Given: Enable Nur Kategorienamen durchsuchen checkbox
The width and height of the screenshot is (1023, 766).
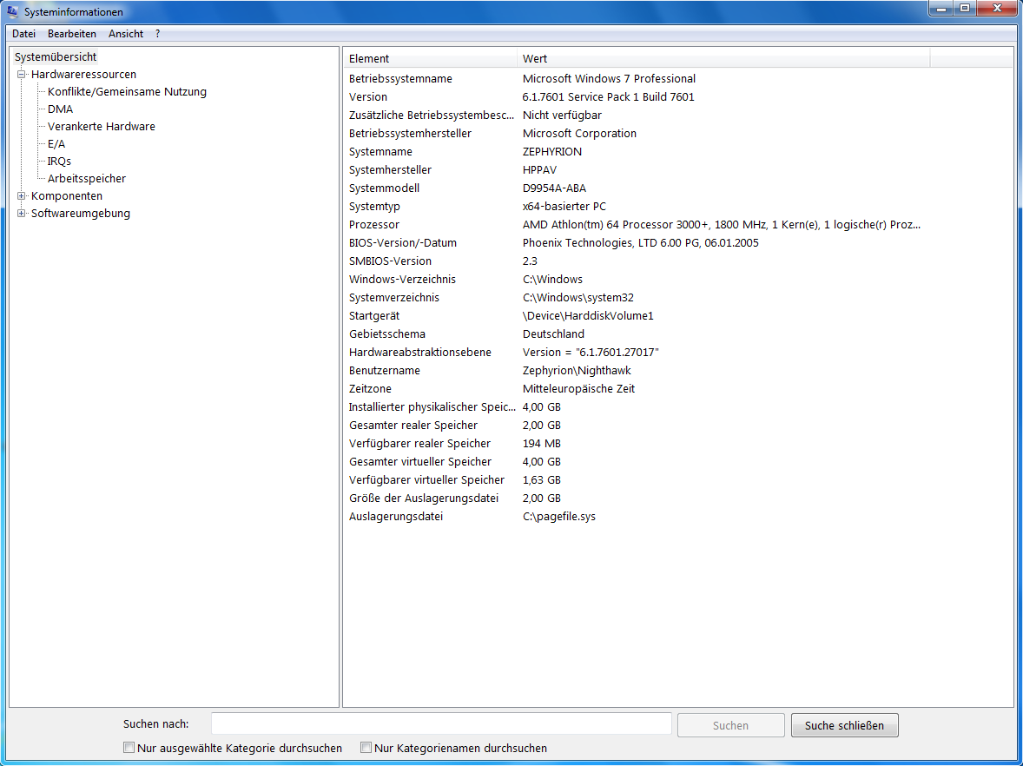Looking at the screenshot, I should pyautogui.click(x=366, y=748).
